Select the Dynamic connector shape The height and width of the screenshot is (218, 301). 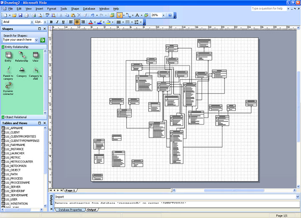[8, 86]
